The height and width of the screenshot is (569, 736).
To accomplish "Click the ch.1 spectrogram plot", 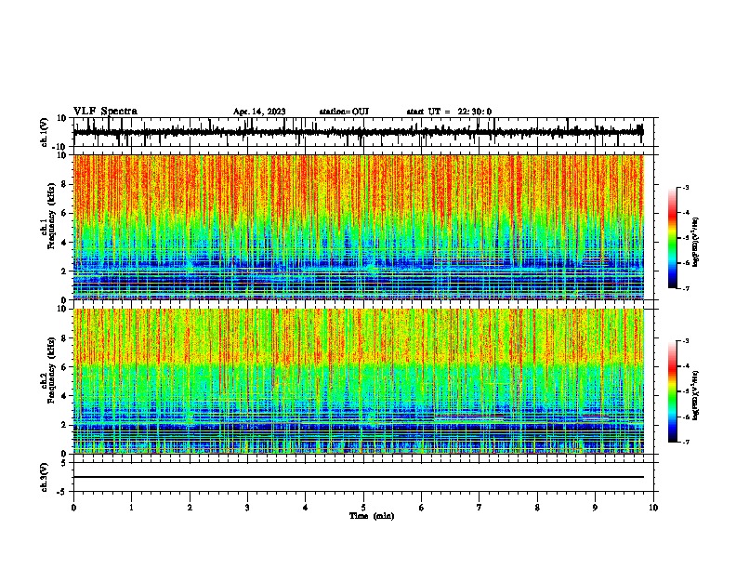I will click(359, 227).
